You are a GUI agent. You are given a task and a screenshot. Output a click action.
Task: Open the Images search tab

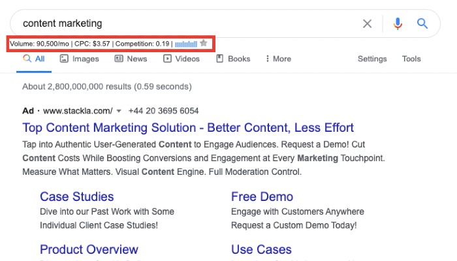pos(79,59)
